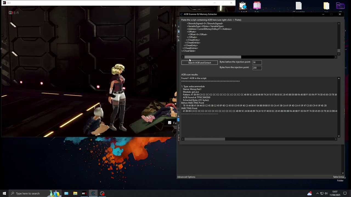This screenshot has width=351, height=197.
Task: Open the weather tray icon
Action: 310,193
